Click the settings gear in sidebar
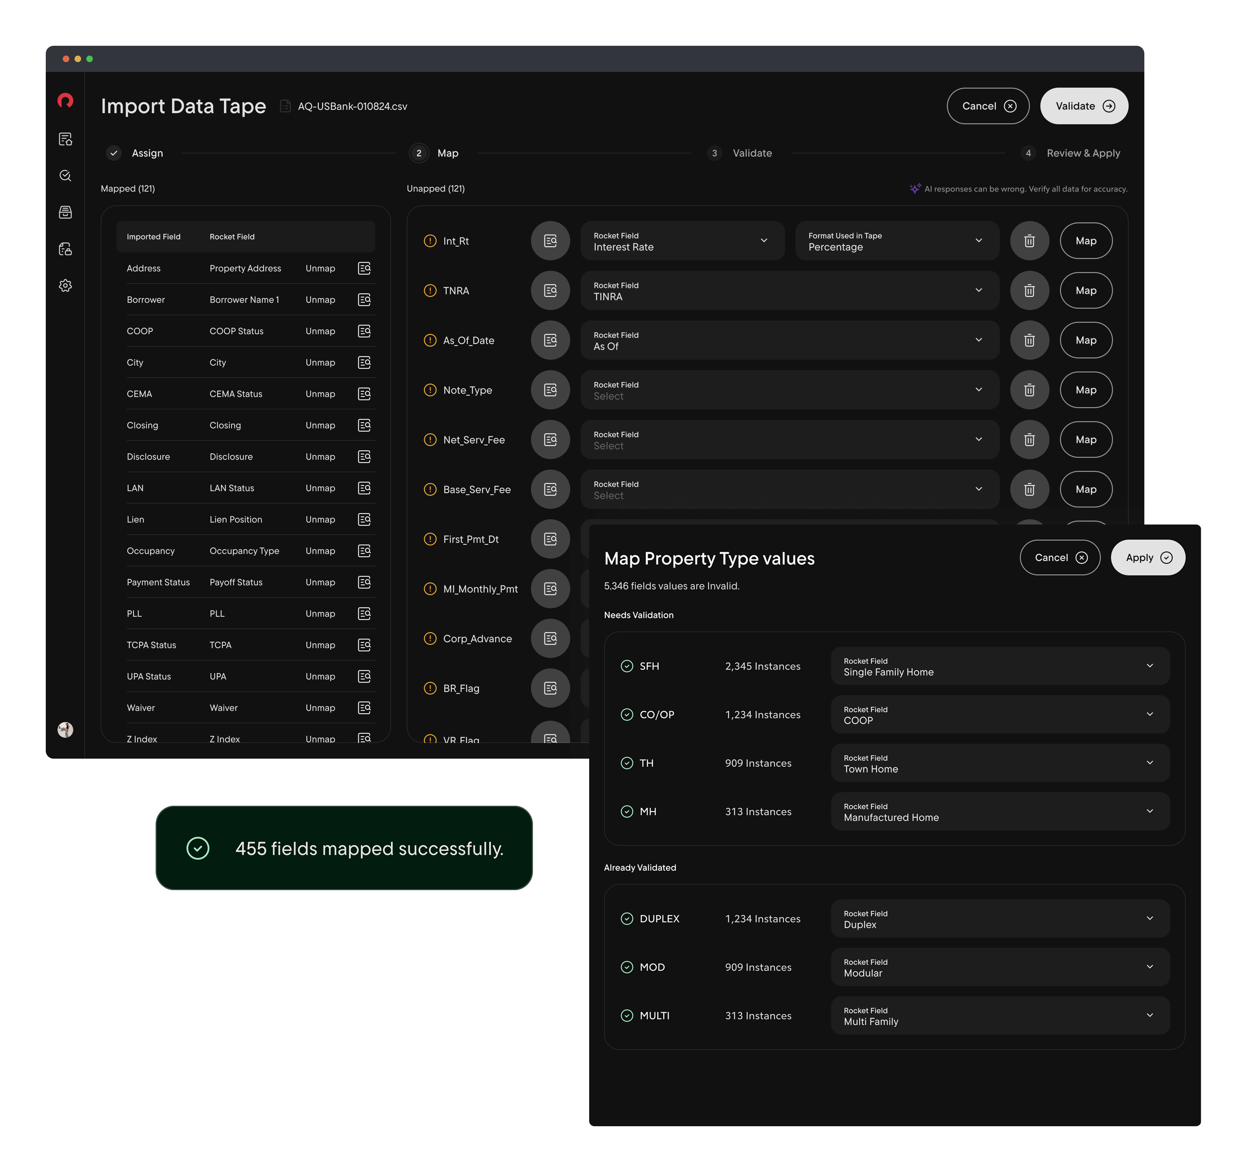The width and height of the screenshot is (1247, 1172). [65, 285]
